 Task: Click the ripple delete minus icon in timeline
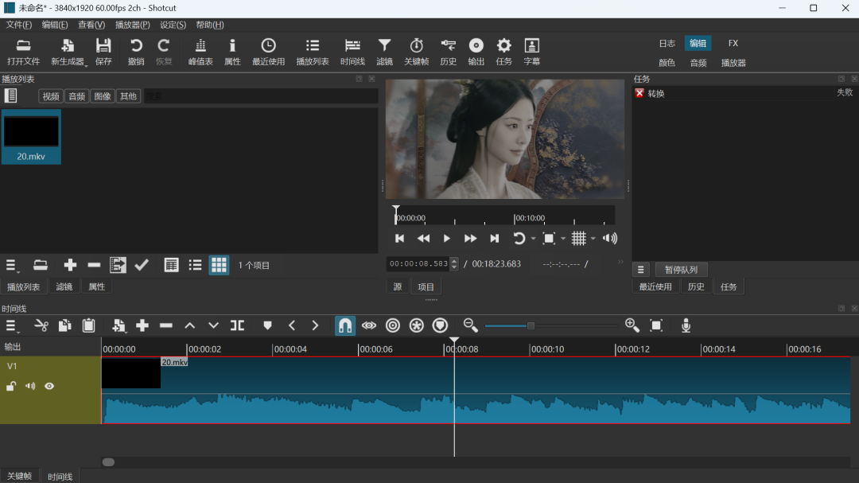(x=166, y=325)
